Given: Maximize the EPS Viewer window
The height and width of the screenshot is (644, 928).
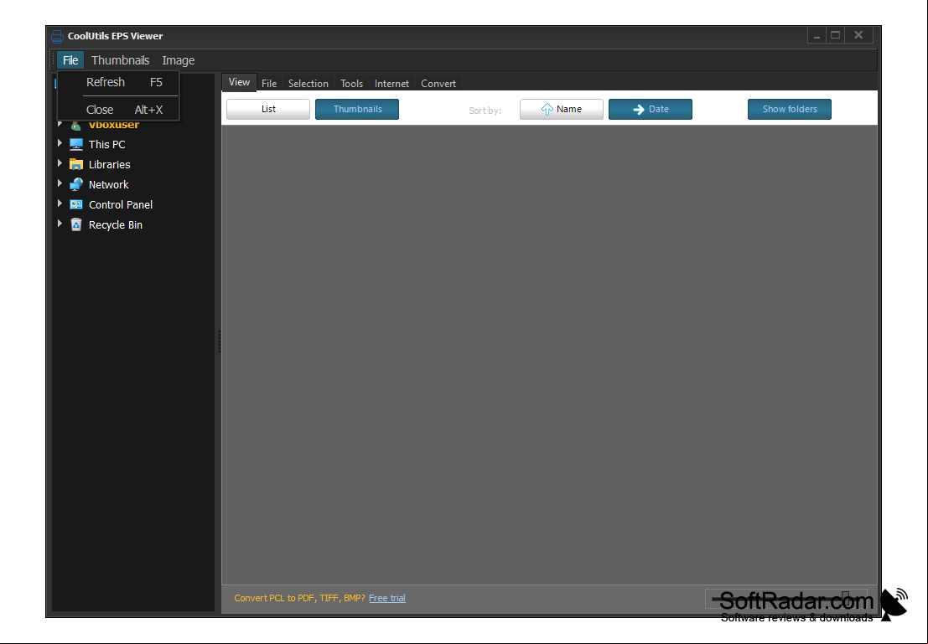Looking at the screenshot, I should coord(835,35).
